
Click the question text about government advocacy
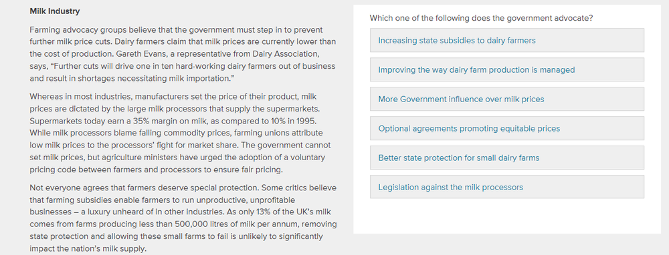pyautogui.click(x=481, y=18)
